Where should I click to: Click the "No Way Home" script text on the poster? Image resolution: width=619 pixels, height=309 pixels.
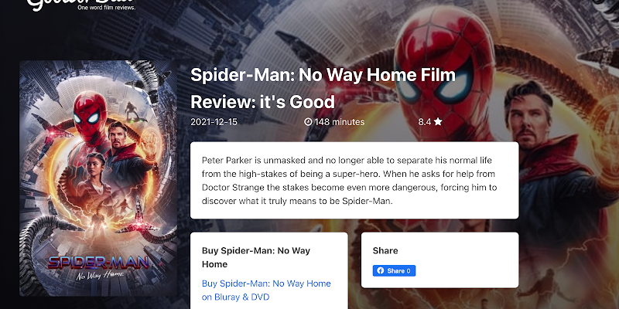101,275
